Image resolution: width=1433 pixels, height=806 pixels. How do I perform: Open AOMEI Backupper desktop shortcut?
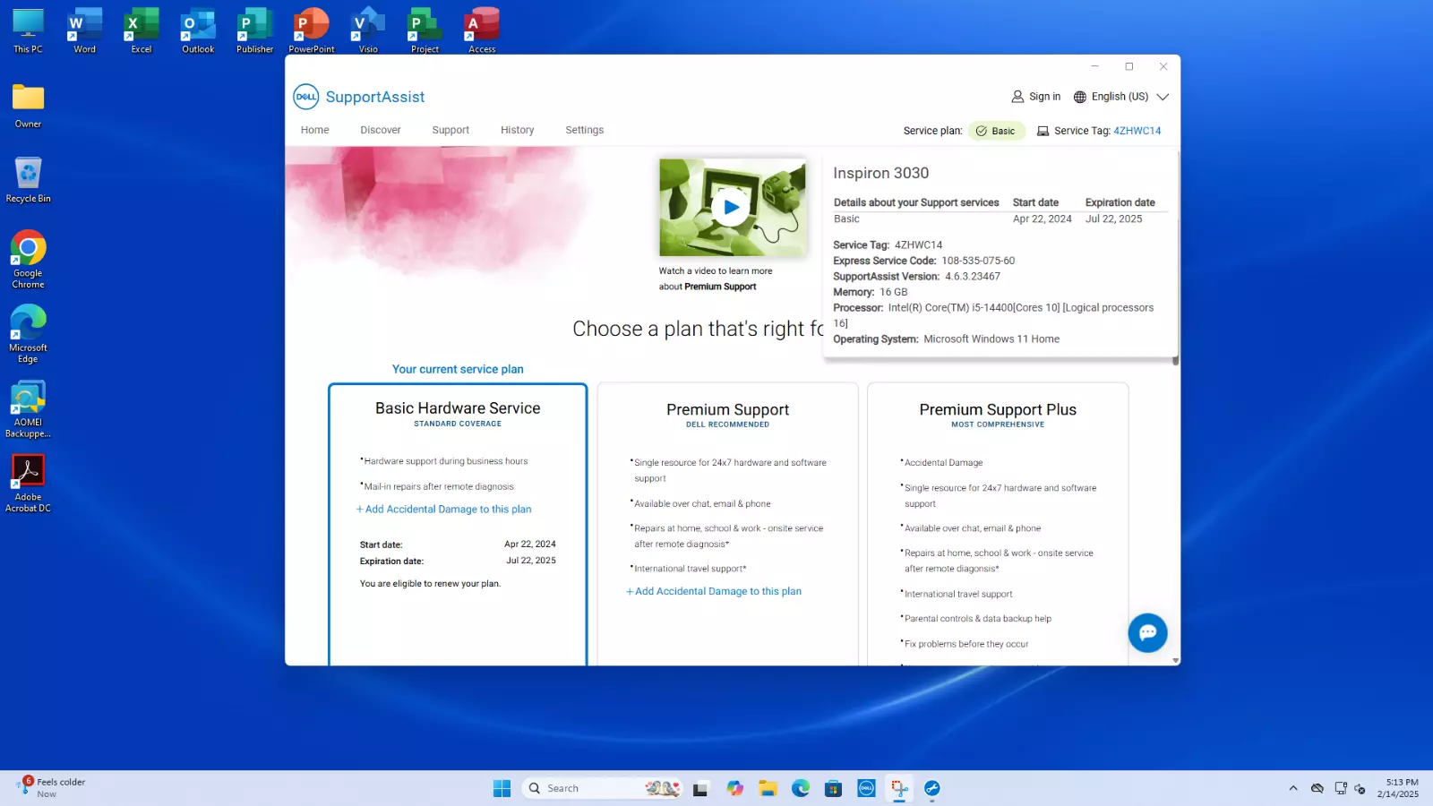click(x=28, y=409)
